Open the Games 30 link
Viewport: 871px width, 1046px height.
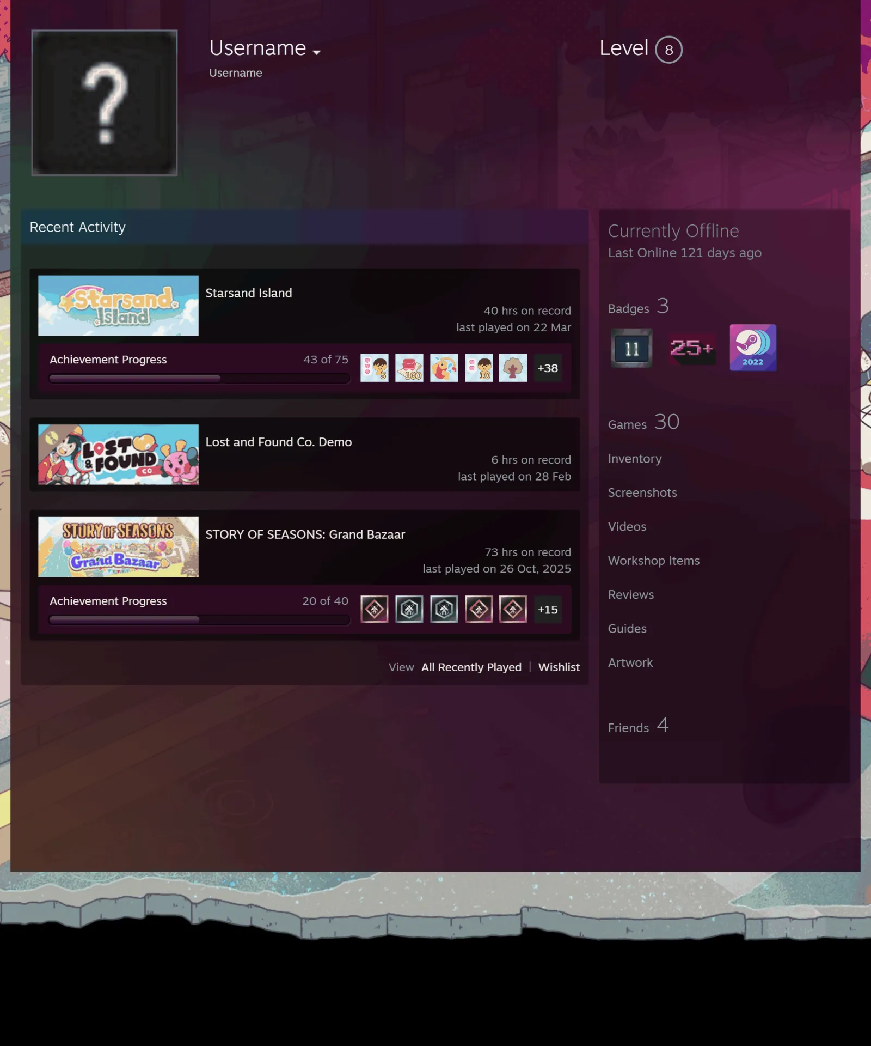(x=643, y=422)
